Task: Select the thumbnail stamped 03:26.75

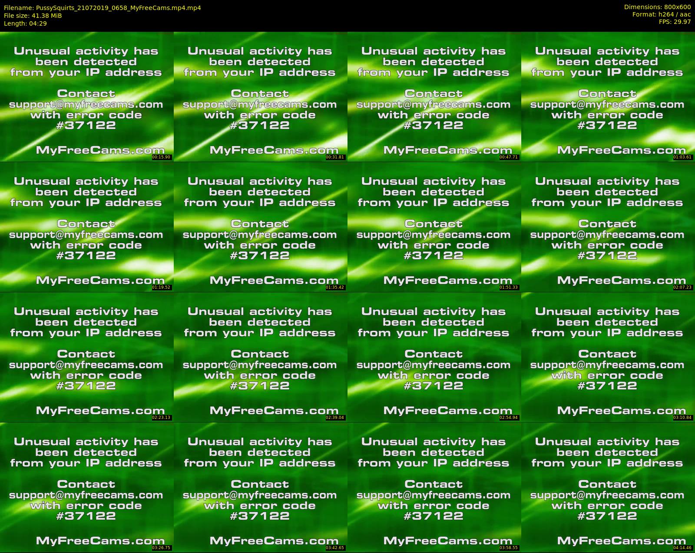Action: (87, 487)
